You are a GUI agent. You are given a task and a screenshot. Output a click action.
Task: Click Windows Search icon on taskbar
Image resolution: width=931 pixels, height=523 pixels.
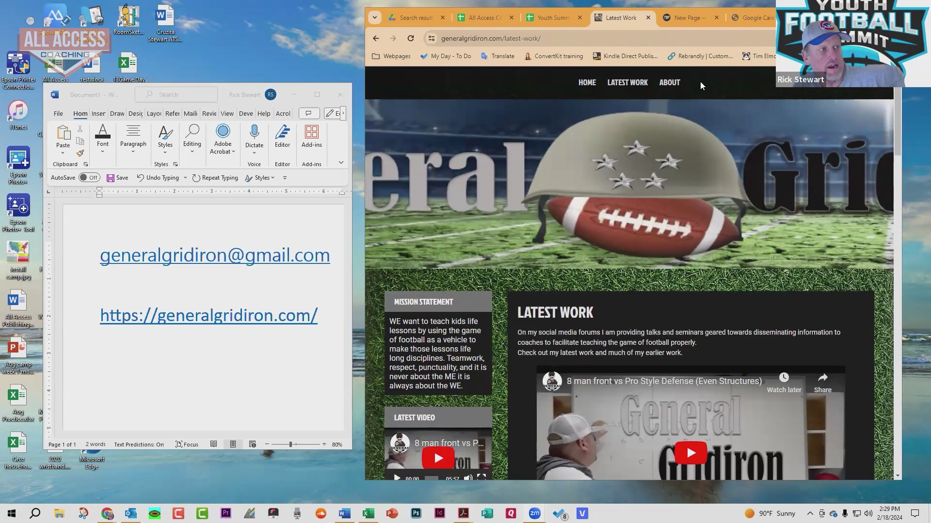click(x=35, y=513)
